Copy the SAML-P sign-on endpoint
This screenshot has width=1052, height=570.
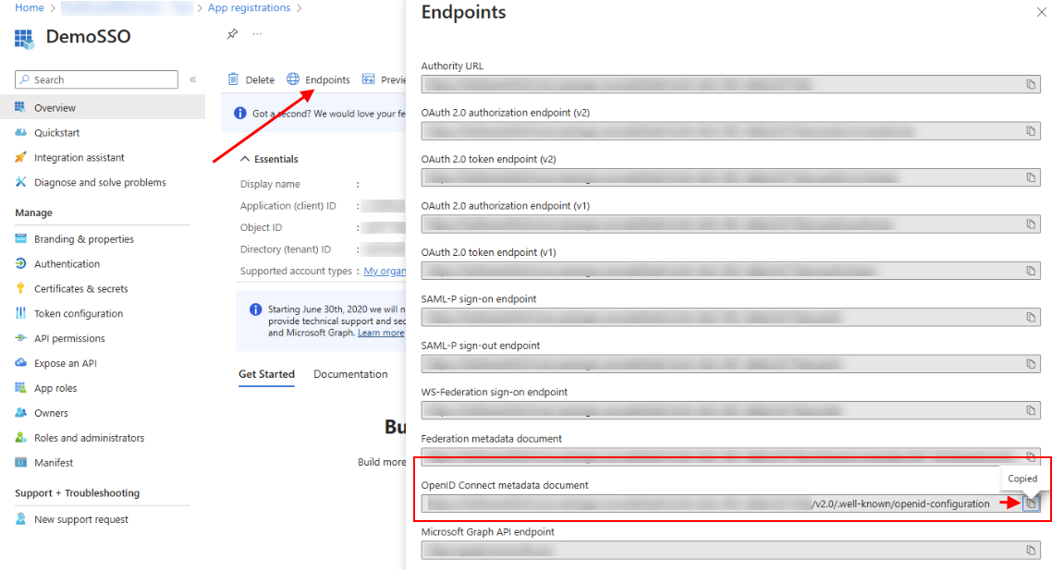click(x=1031, y=317)
